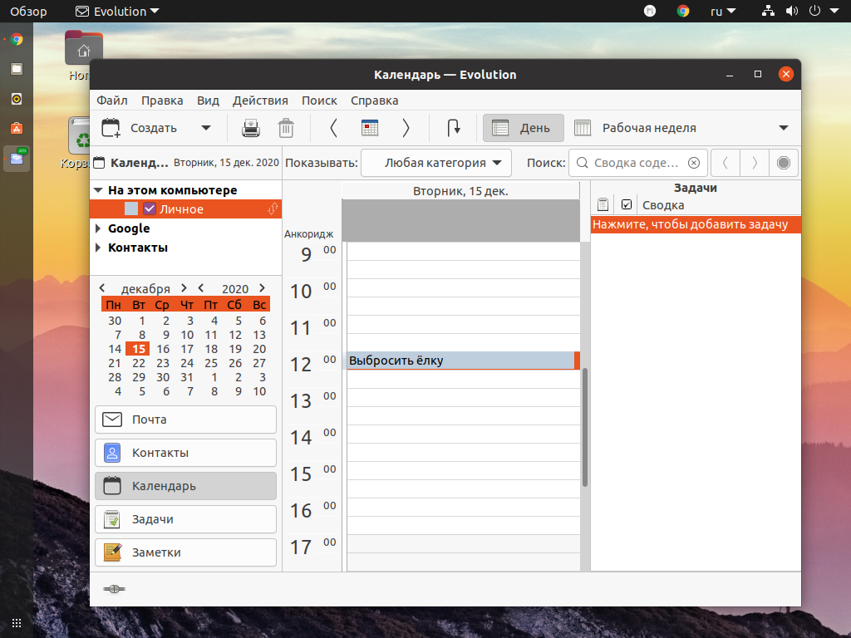Image resolution: width=851 pixels, height=638 pixels.
Task: Expand the Google calendar group
Action: pos(98,228)
